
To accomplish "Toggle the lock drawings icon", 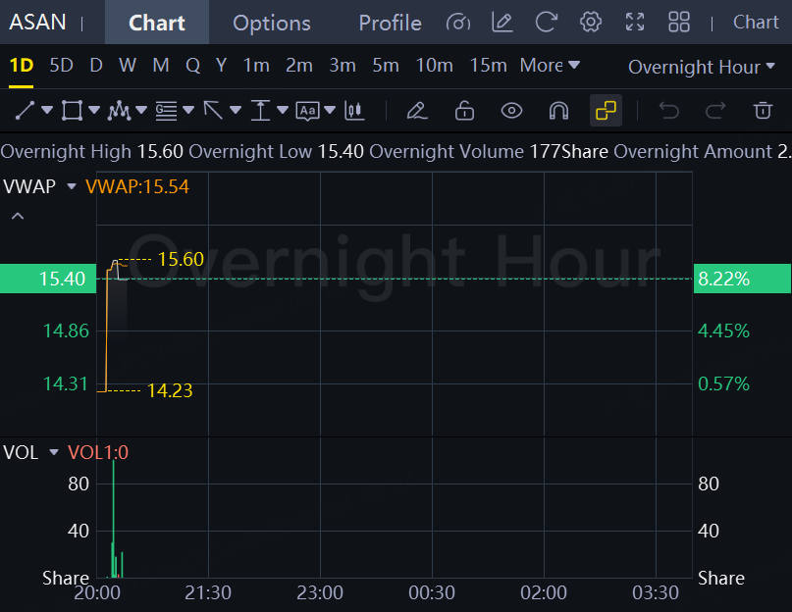I will 464,111.
